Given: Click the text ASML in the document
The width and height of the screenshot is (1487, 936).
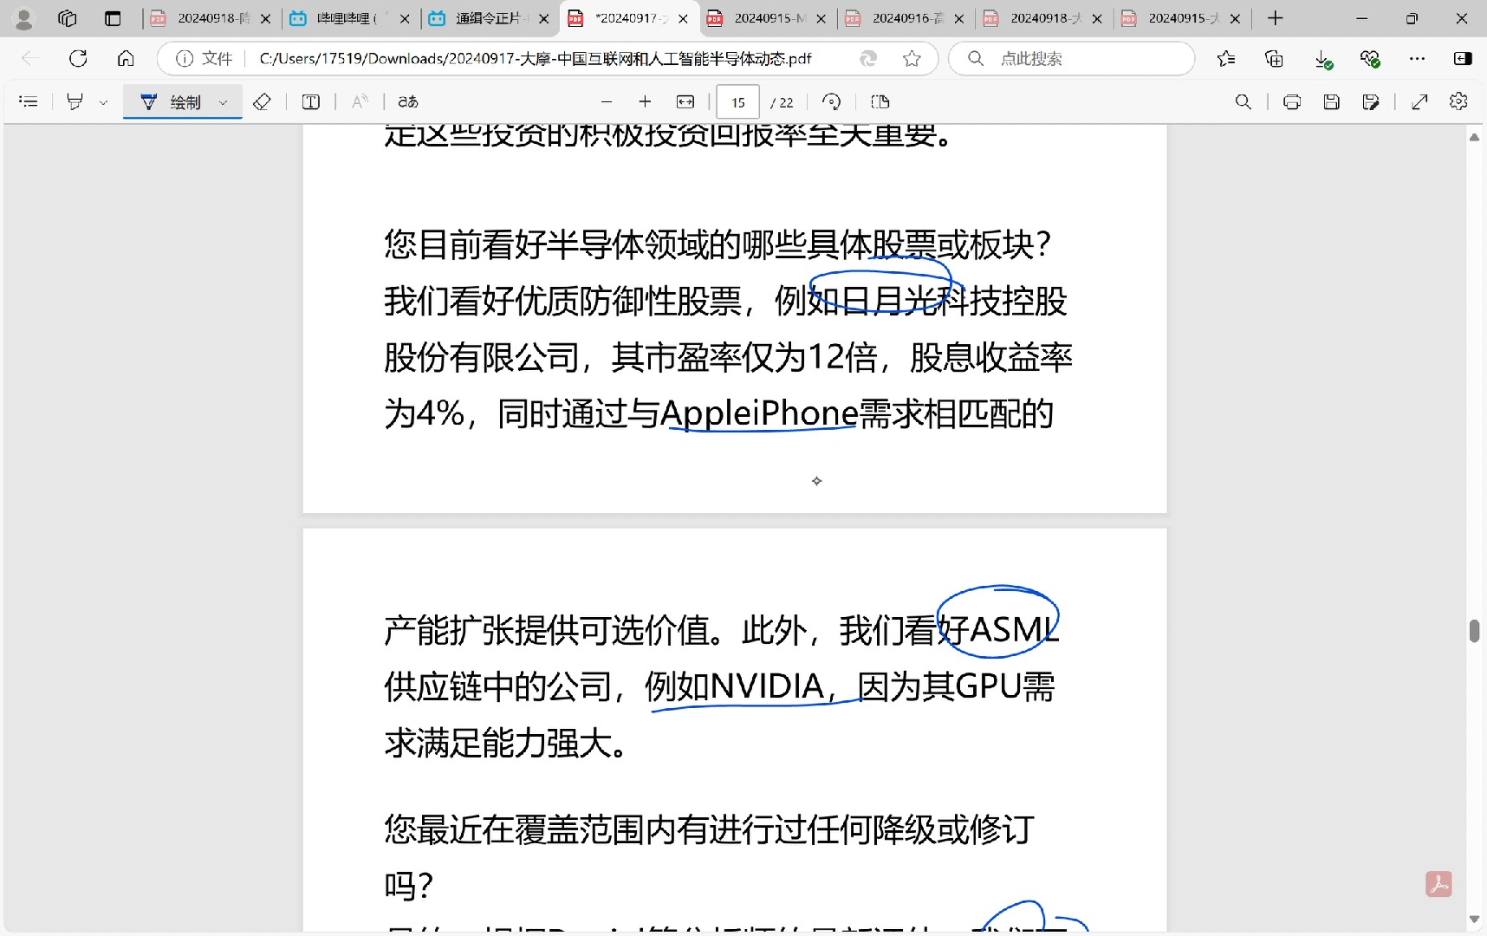Looking at the screenshot, I should point(1014,630).
